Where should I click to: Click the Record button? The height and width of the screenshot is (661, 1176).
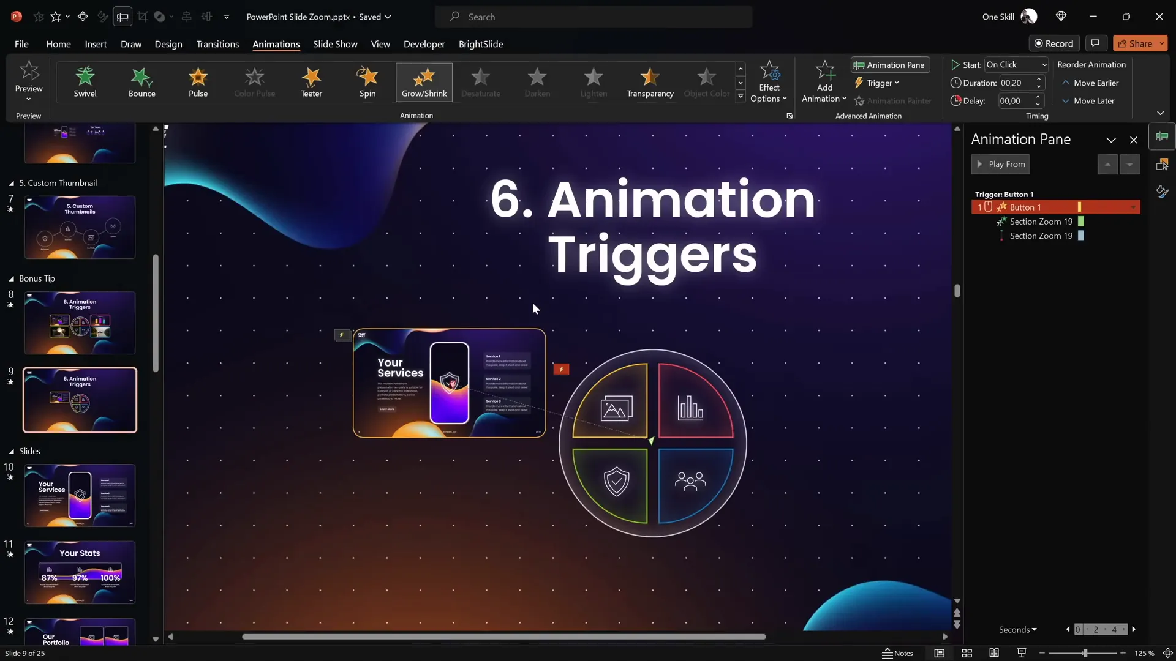click(1053, 43)
